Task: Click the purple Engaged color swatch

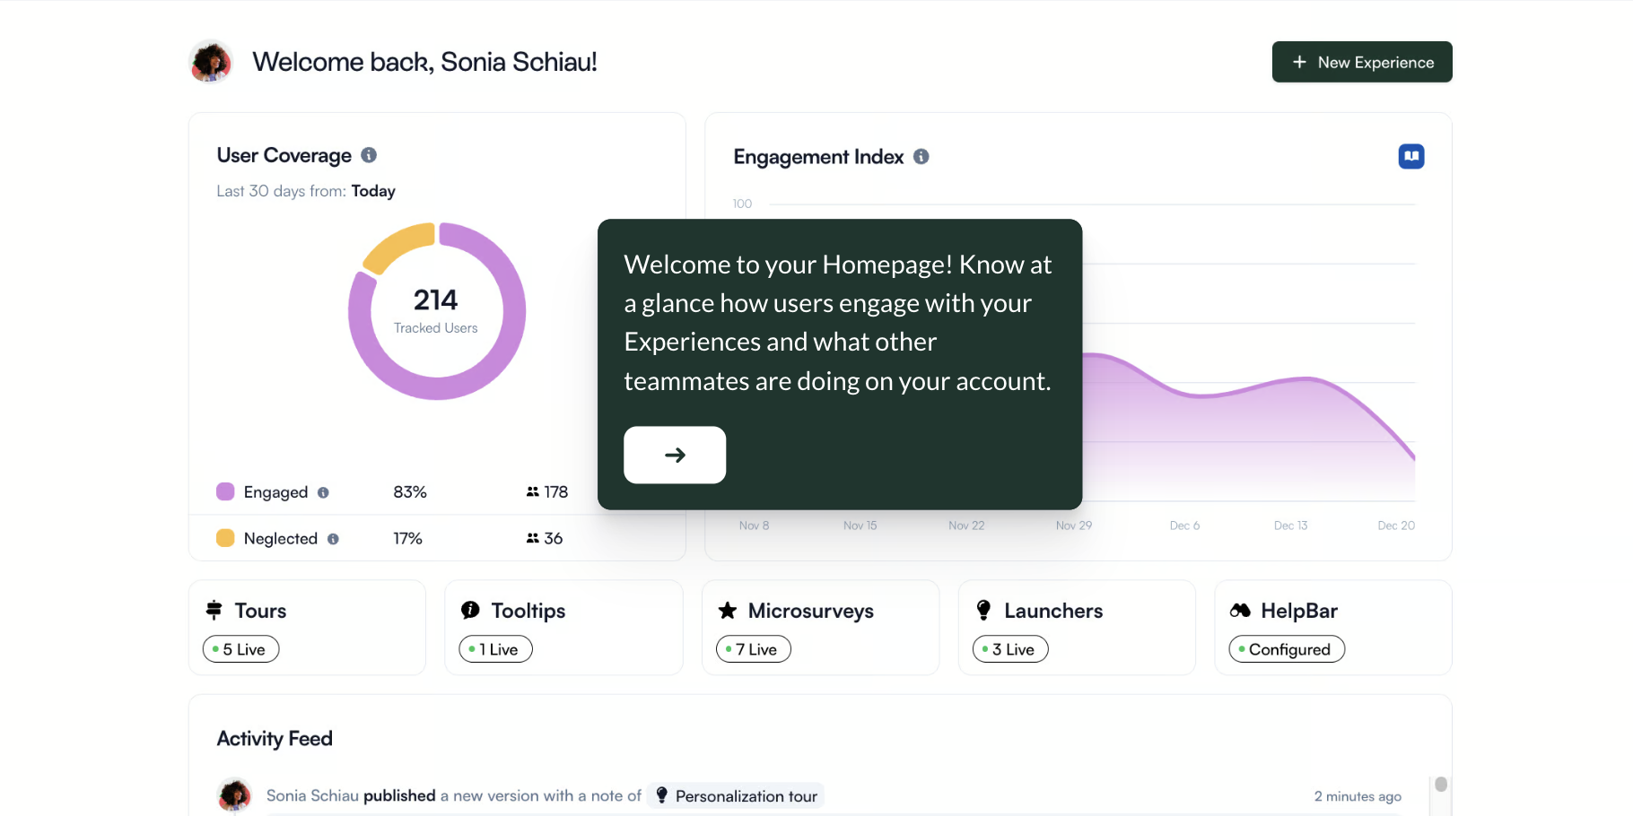Action: coord(225,491)
